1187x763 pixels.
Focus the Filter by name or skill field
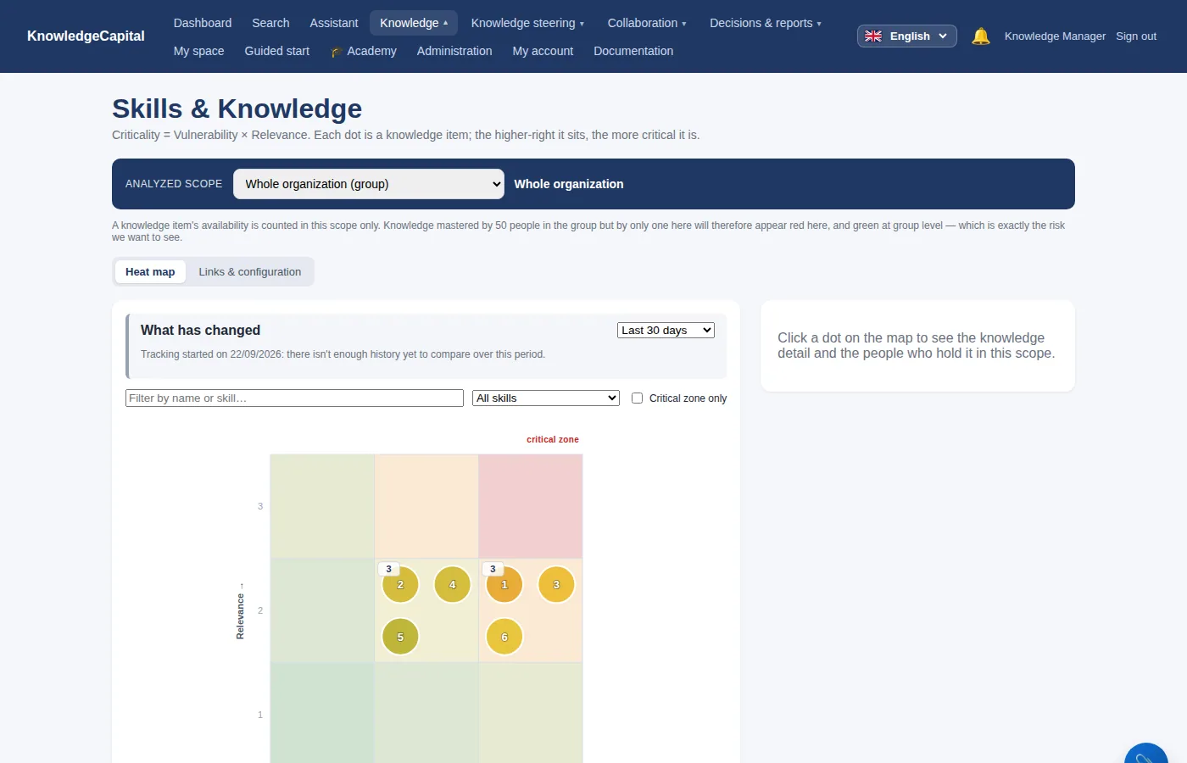point(294,398)
